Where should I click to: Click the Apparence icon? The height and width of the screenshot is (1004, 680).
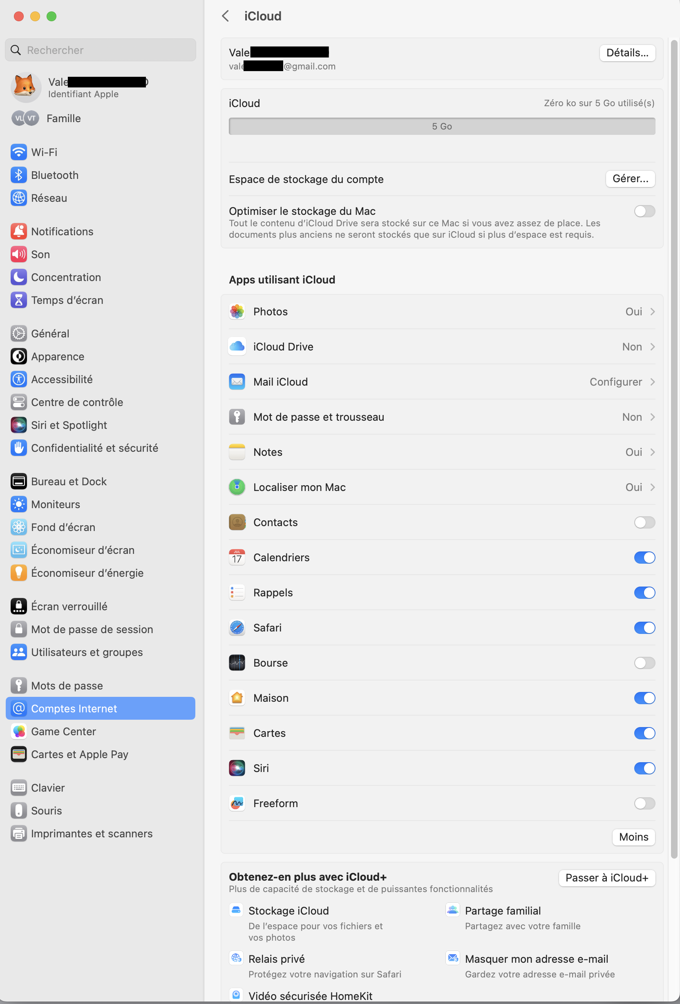18,357
